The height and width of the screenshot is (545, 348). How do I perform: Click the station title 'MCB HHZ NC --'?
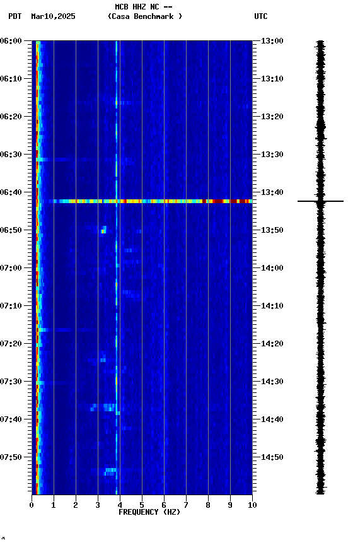[x=144, y=7]
